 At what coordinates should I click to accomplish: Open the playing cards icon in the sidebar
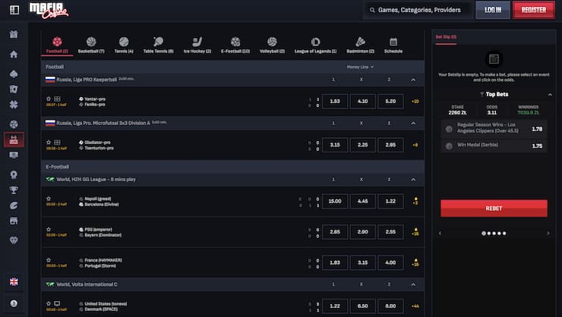[x=14, y=89]
